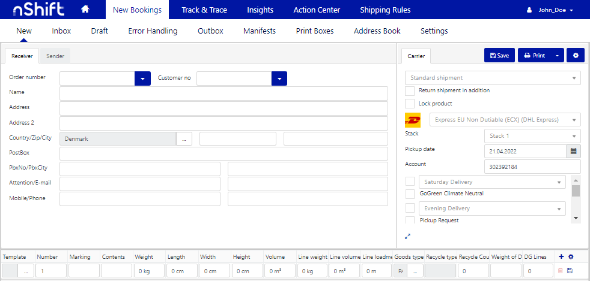Open the Express EU Non Dutiable product dropdown
Viewport: 590px width, 281px height.
tap(505, 120)
